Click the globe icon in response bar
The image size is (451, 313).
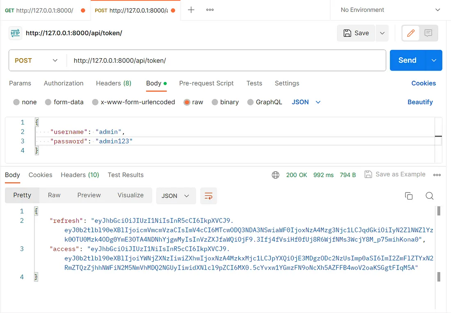[276, 175]
